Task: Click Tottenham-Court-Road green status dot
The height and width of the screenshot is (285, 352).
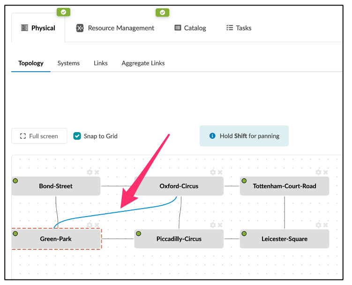Action: 244,180
